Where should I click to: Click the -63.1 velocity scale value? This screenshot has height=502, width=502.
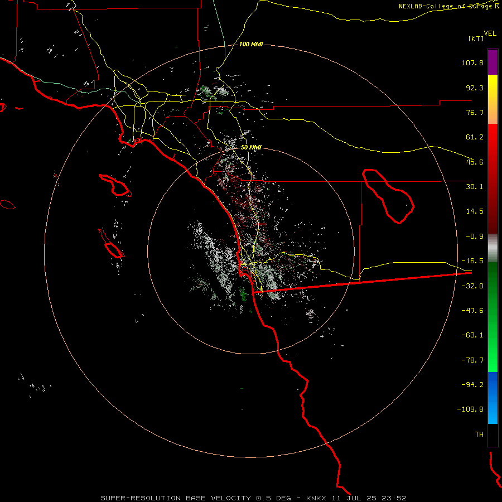click(472, 335)
